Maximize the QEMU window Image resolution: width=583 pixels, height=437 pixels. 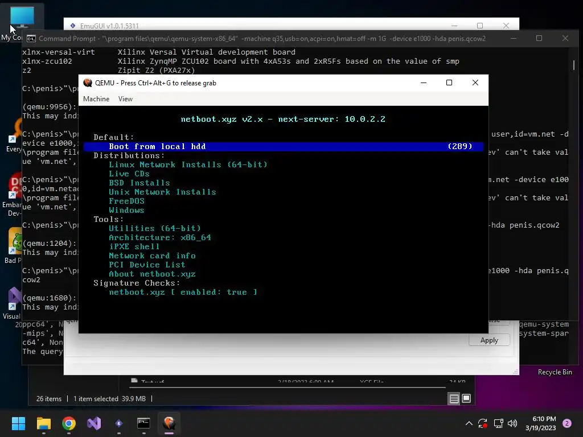pos(449,83)
